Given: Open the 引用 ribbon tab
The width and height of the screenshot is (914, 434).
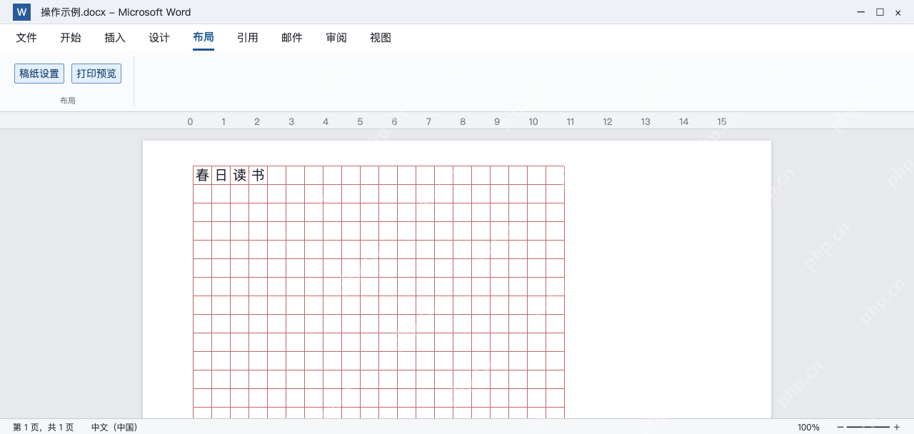Looking at the screenshot, I should (248, 38).
